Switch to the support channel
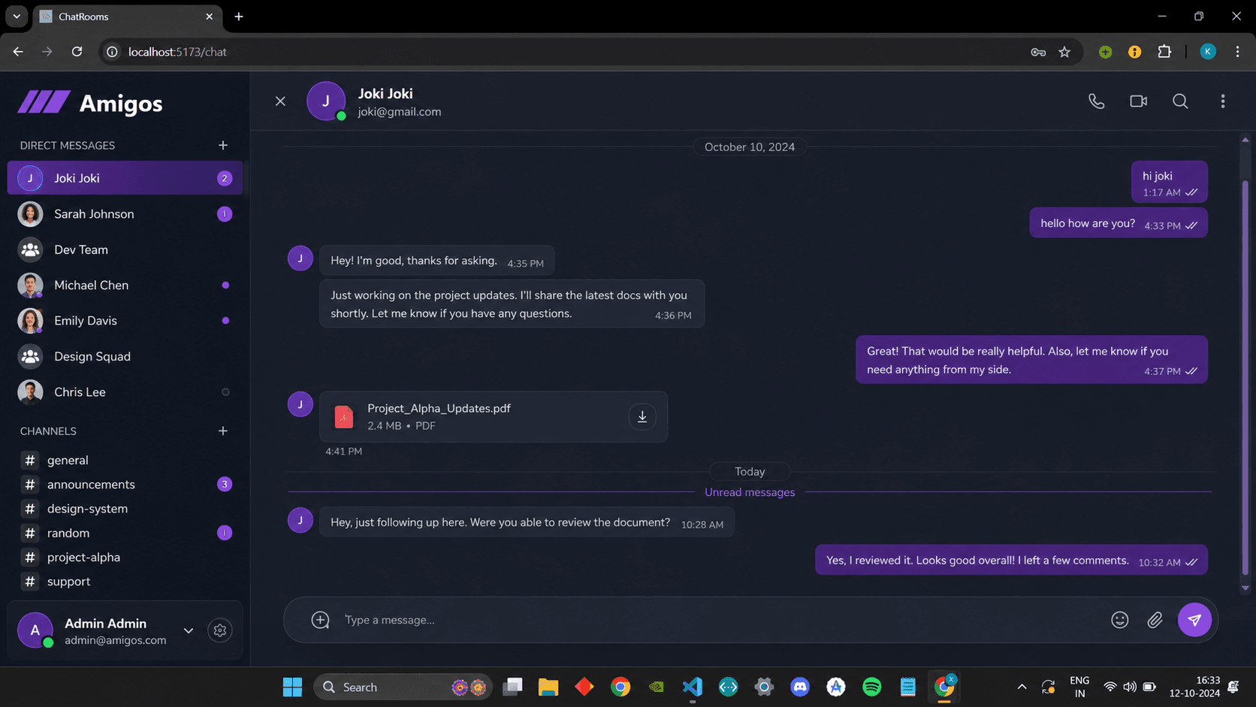Image resolution: width=1256 pixels, height=707 pixels. pos(125,582)
